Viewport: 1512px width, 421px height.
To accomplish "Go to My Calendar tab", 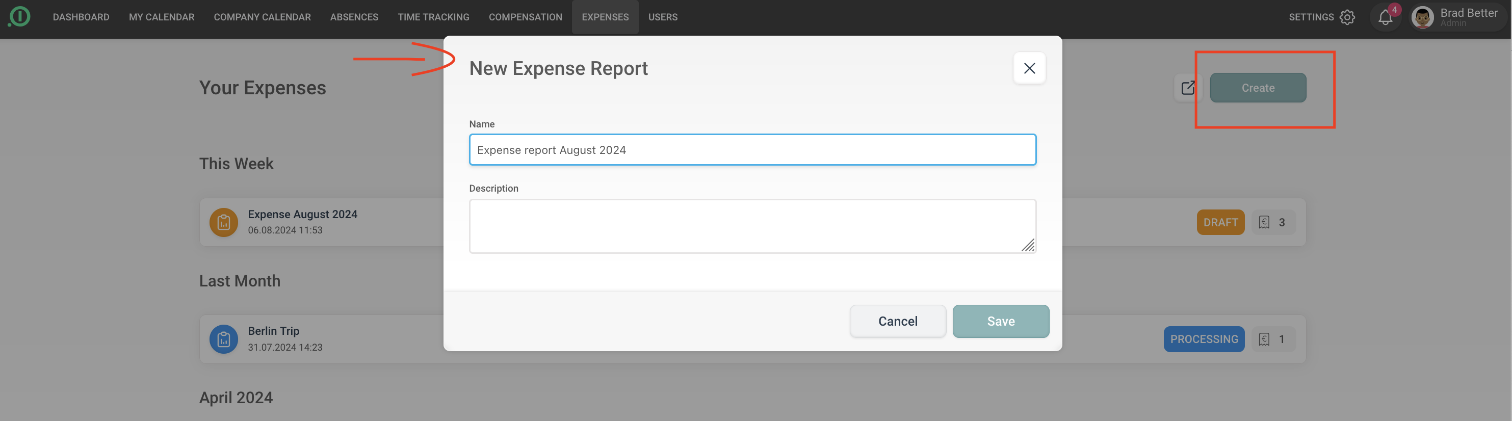I will point(162,17).
